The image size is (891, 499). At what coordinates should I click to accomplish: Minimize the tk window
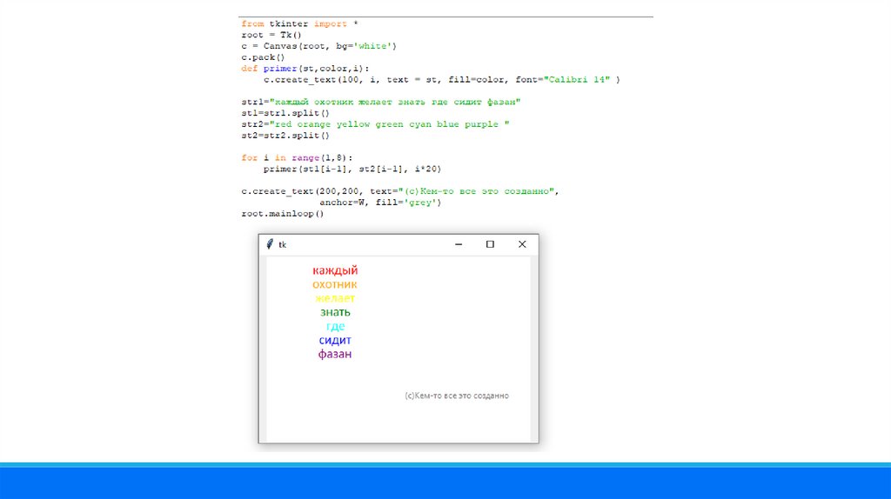pos(459,244)
